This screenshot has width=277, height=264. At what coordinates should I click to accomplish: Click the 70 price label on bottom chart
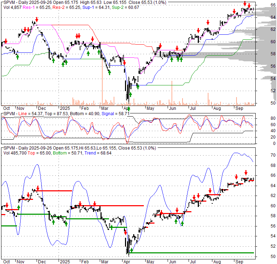(273, 155)
